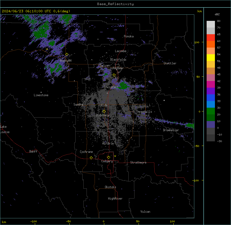Click the ThreeHills city label
Viewport: 231px width, 225px height.
pyautogui.click(x=144, y=112)
